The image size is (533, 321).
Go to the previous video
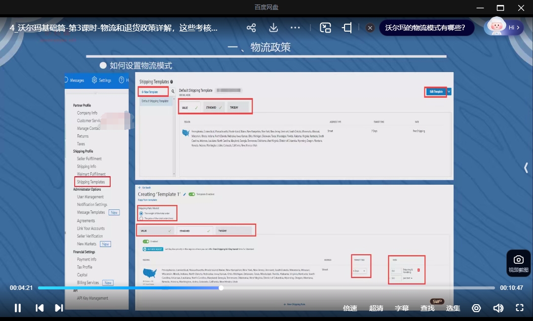[x=39, y=308]
